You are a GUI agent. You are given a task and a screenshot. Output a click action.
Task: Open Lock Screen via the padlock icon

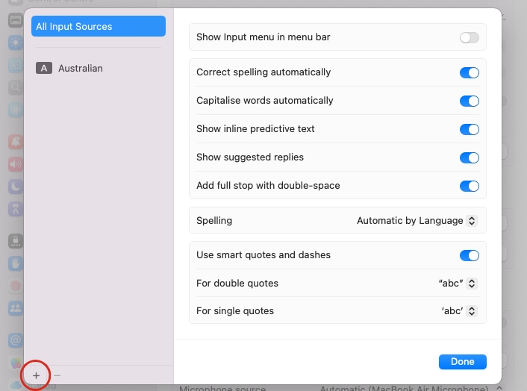click(x=15, y=241)
